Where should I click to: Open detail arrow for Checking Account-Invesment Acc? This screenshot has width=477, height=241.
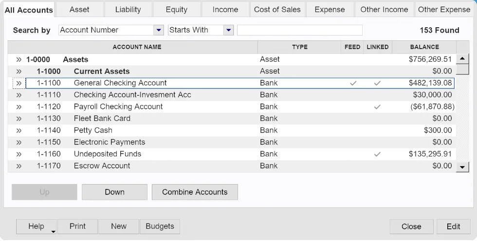tap(19, 95)
